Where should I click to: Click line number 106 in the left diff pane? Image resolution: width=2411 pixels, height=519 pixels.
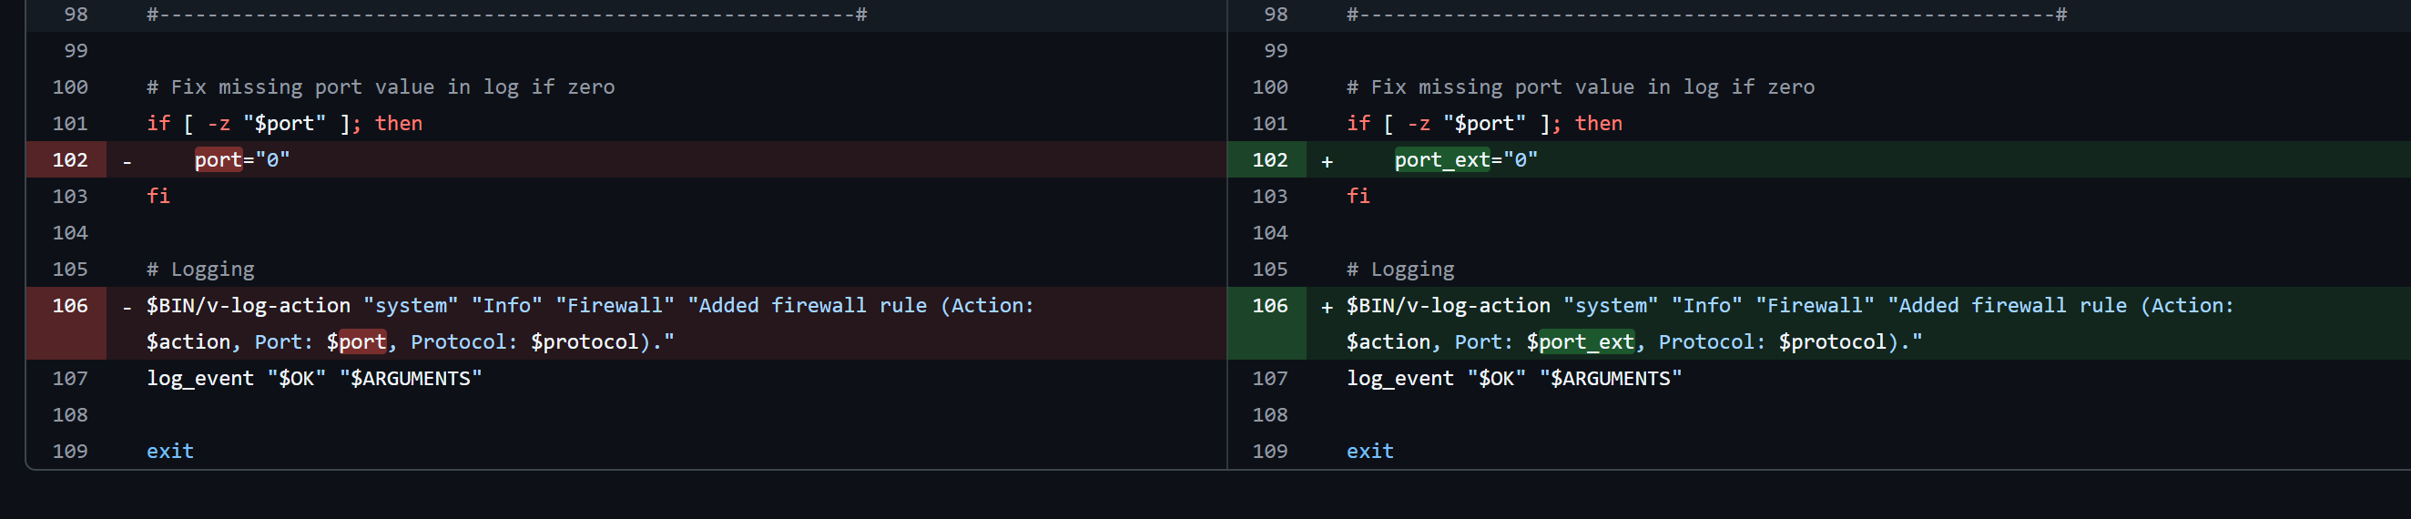70,306
